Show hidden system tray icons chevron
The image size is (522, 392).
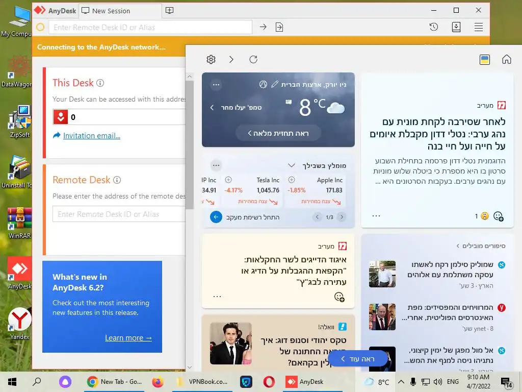click(401, 382)
